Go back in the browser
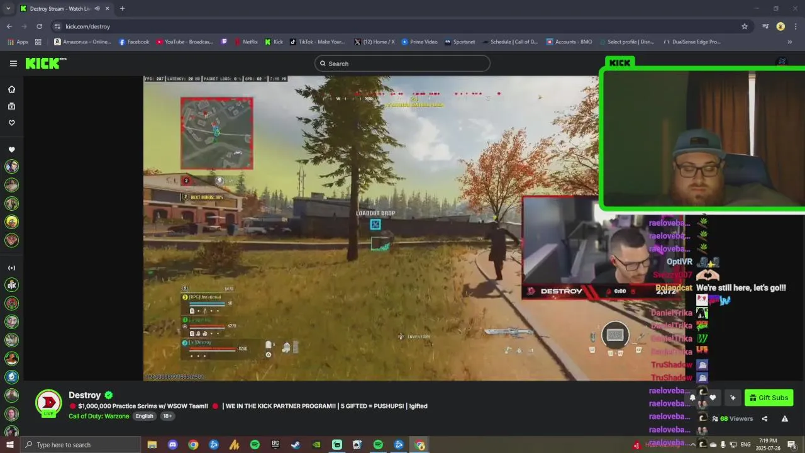Screen dimensions: 805x453 9,26
